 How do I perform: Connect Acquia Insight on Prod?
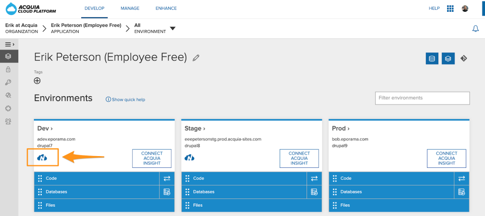point(447,158)
